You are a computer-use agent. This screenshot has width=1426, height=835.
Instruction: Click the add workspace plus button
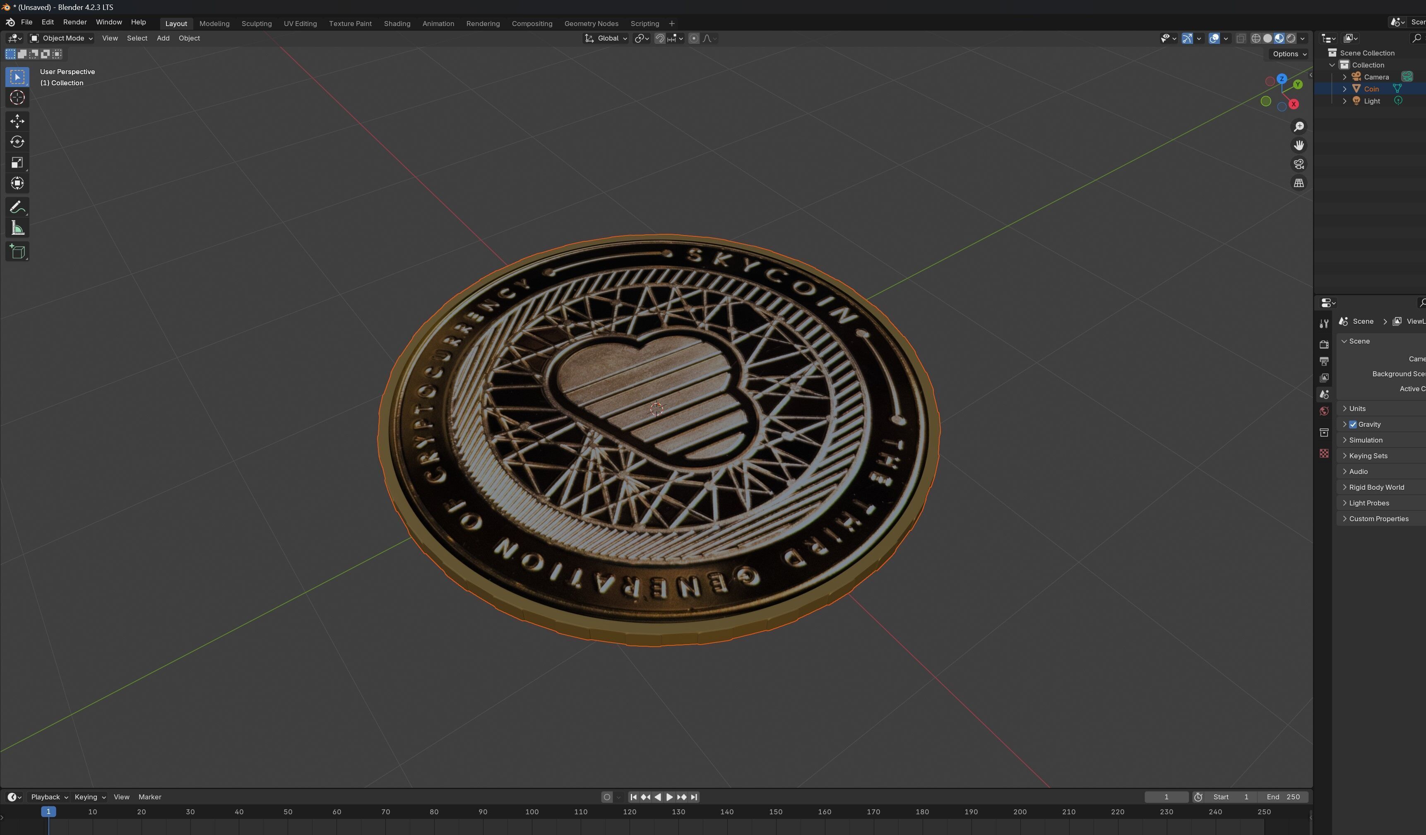[672, 24]
